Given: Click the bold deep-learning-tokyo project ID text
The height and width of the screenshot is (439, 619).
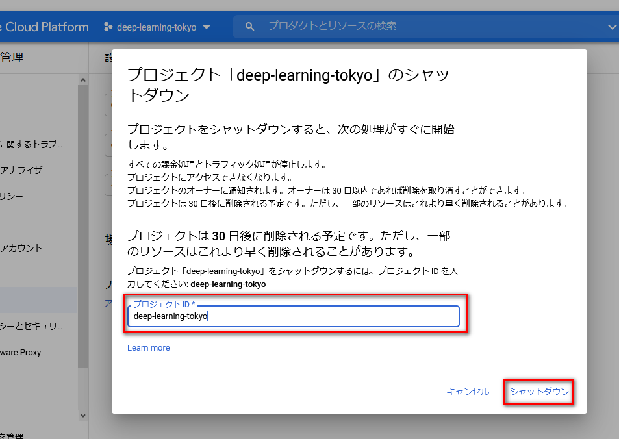Looking at the screenshot, I should pyautogui.click(x=228, y=284).
